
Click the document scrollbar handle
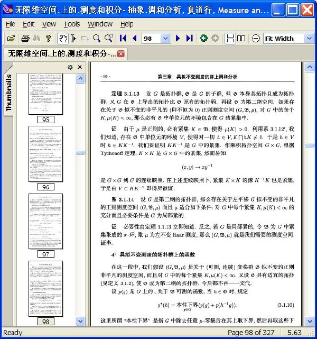(x=310, y=146)
